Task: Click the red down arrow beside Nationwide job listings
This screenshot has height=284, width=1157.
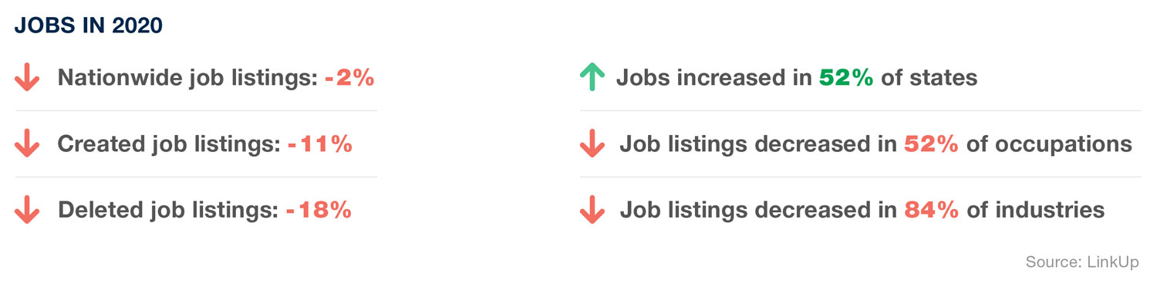Action: (27, 78)
